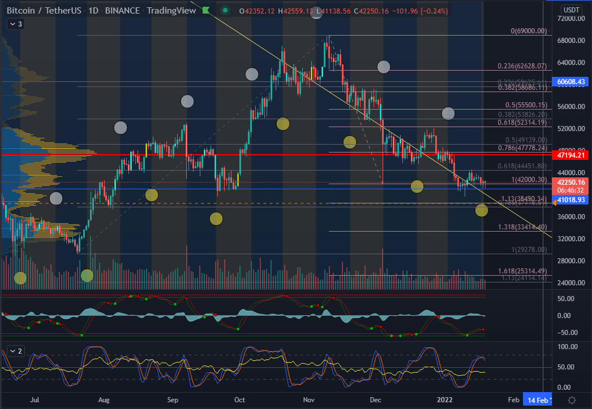Click the Fibonacci label 0.5(55500.15)
The height and width of the screenshot is (409, 592).
point(526,105)
